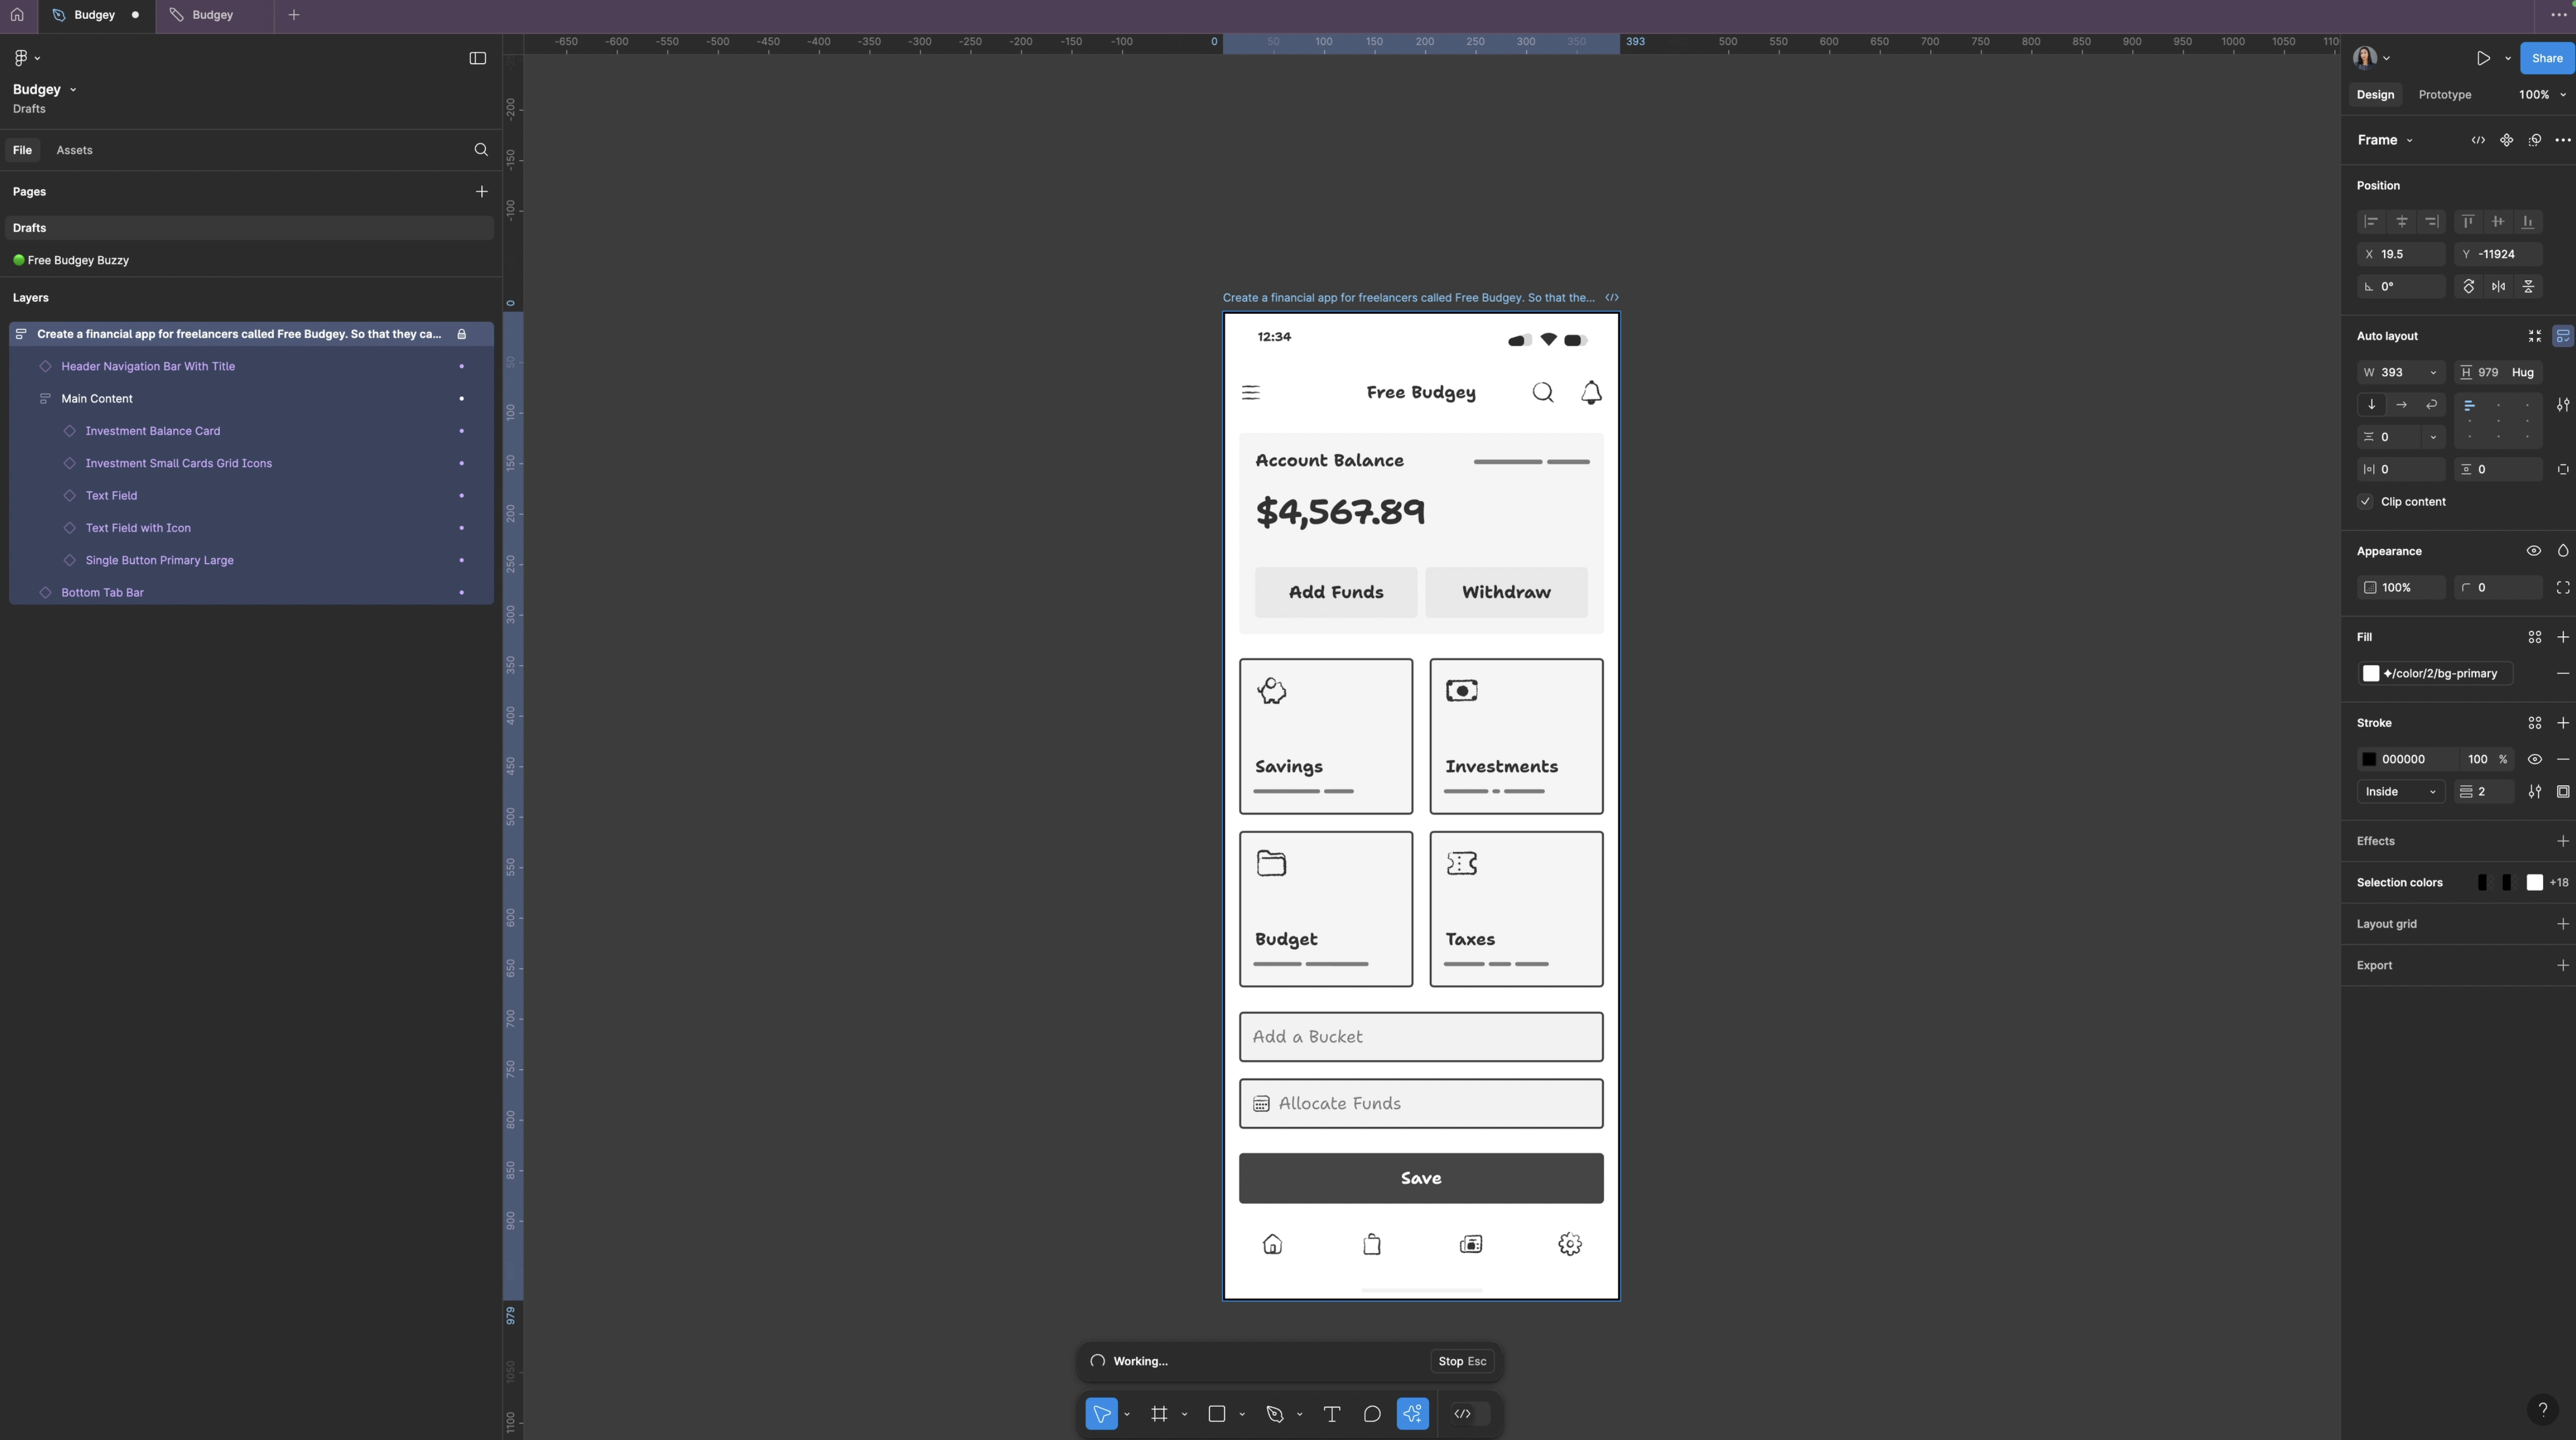Select the frame tool icon

click(x=1159, y=1413)
